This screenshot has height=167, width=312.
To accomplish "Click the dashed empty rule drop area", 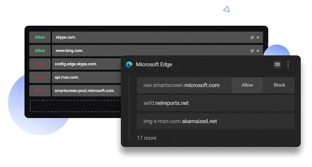I will click(x=75, y=106).
